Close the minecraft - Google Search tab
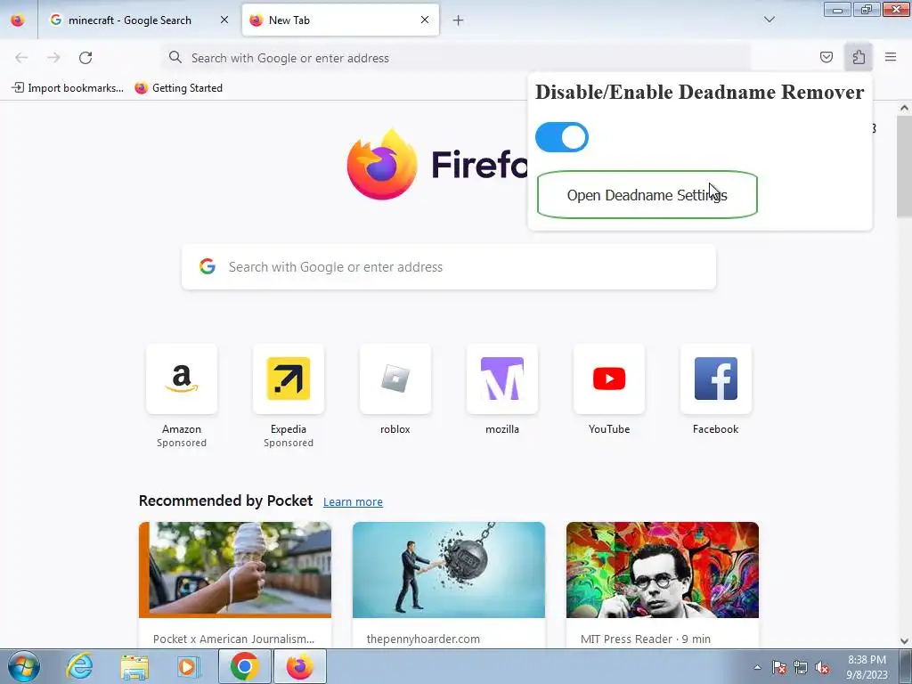The height and width of the screenshot is (684, 912). 224,20
